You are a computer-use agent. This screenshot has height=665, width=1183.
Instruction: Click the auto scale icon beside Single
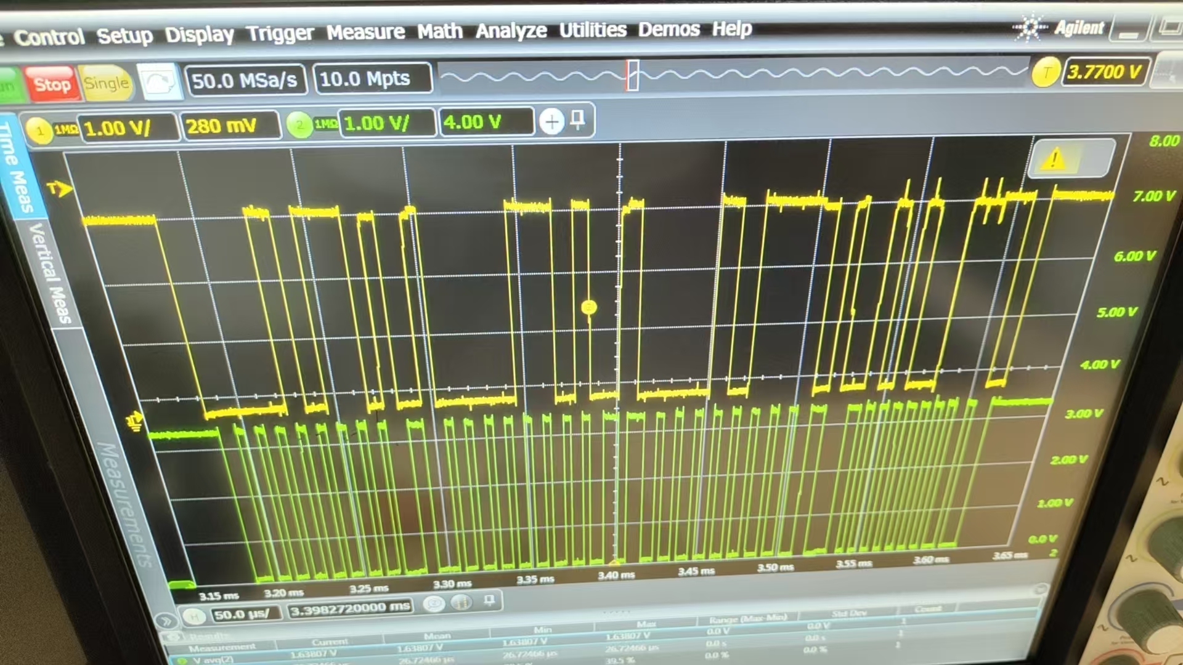[x=159, y=82]
